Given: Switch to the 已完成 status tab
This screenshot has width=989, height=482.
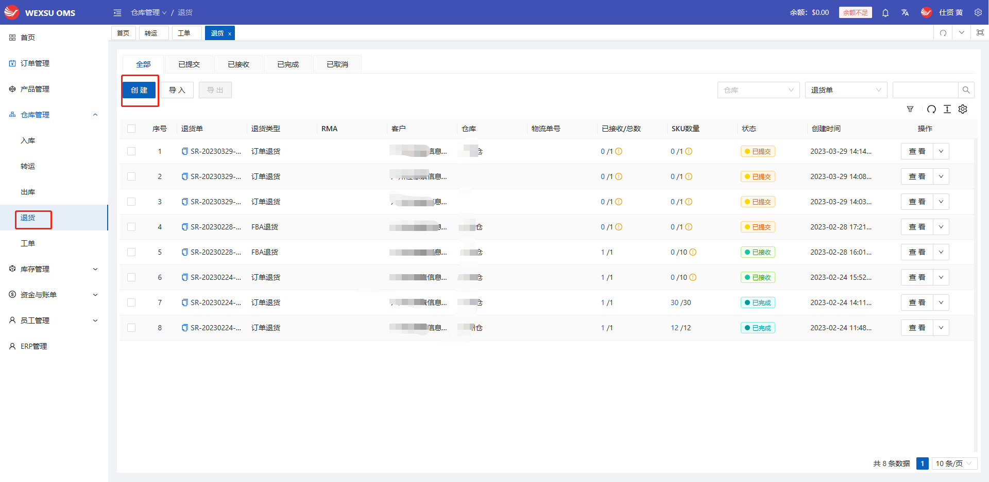Looking at the screenshot, I should pyautogui.click(x=288, y=64).
